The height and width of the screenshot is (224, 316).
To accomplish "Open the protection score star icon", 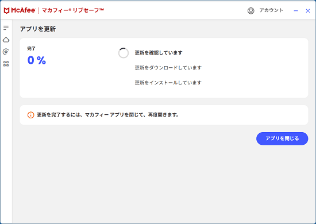I will [x=6, y=52].
